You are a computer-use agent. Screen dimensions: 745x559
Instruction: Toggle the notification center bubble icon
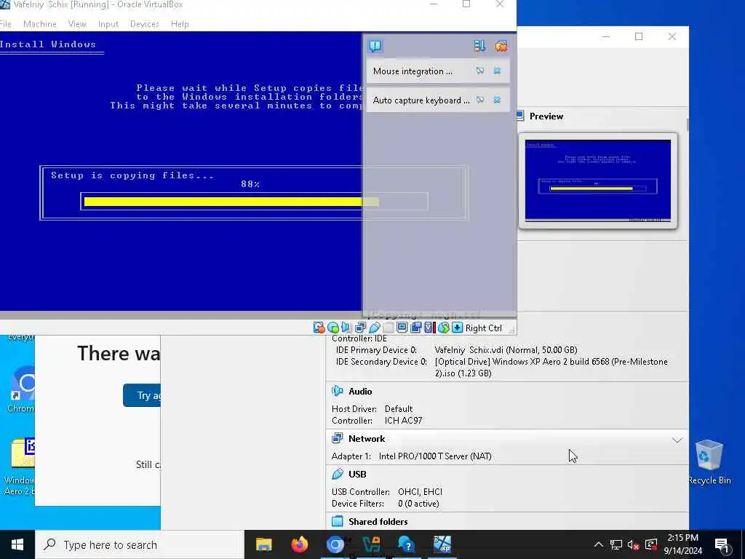coord(375,46)
